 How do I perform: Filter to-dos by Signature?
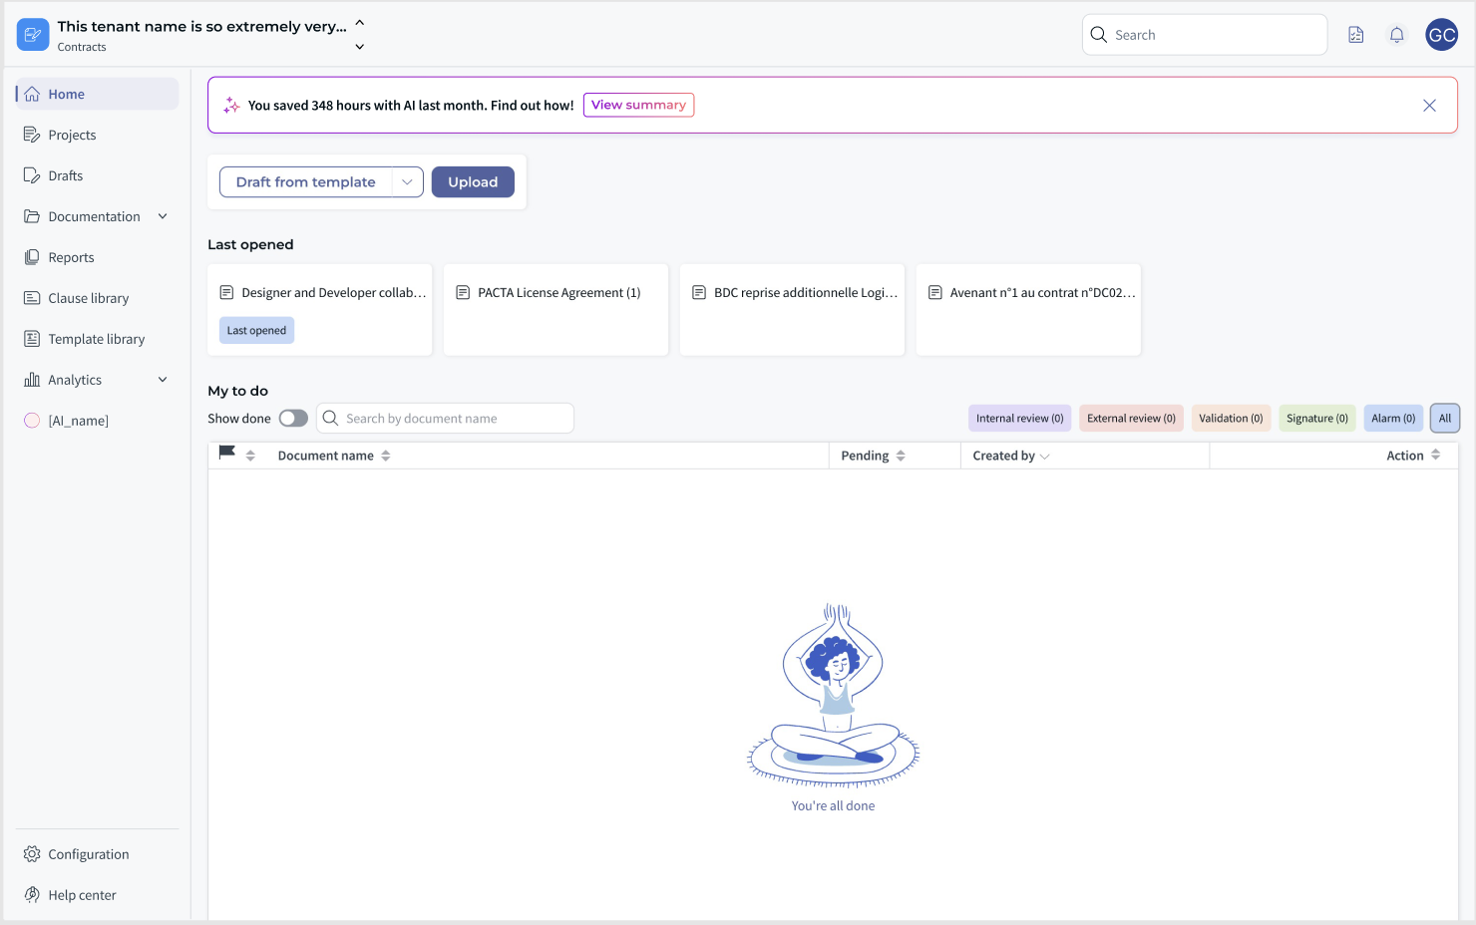[x=1317, y=419]
